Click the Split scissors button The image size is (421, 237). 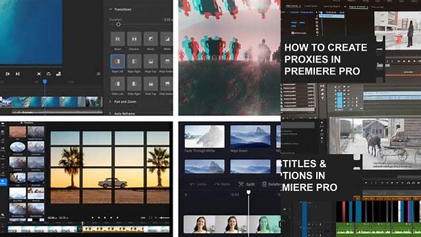pos(246,184)
